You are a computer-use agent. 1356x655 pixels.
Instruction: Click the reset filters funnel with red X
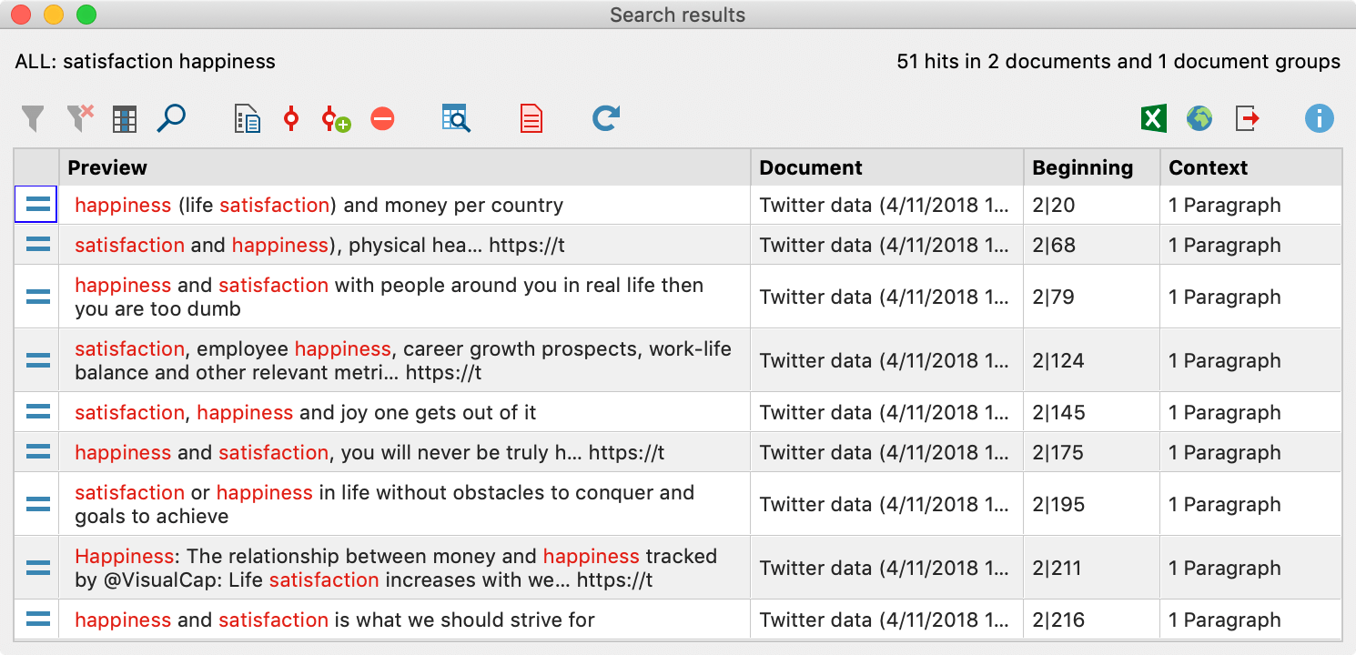pyautogui.click(x=80, y=118)
